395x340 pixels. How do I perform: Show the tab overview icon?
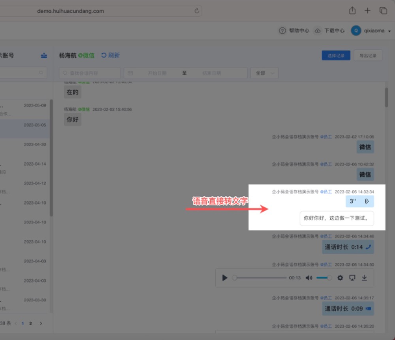click(383, 11)
